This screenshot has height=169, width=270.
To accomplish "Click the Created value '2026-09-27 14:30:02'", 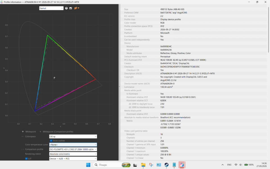I will 170,30.
